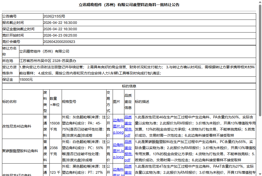262x176 pixels.
Task: Click the 废料类型 column header
Action: (x=46, y=102)
